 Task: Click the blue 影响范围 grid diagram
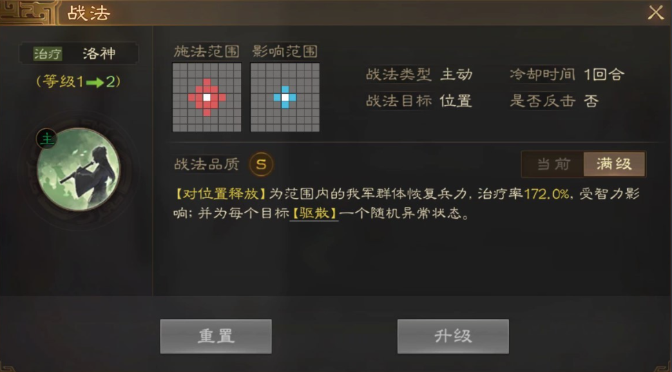pos(285,97)
